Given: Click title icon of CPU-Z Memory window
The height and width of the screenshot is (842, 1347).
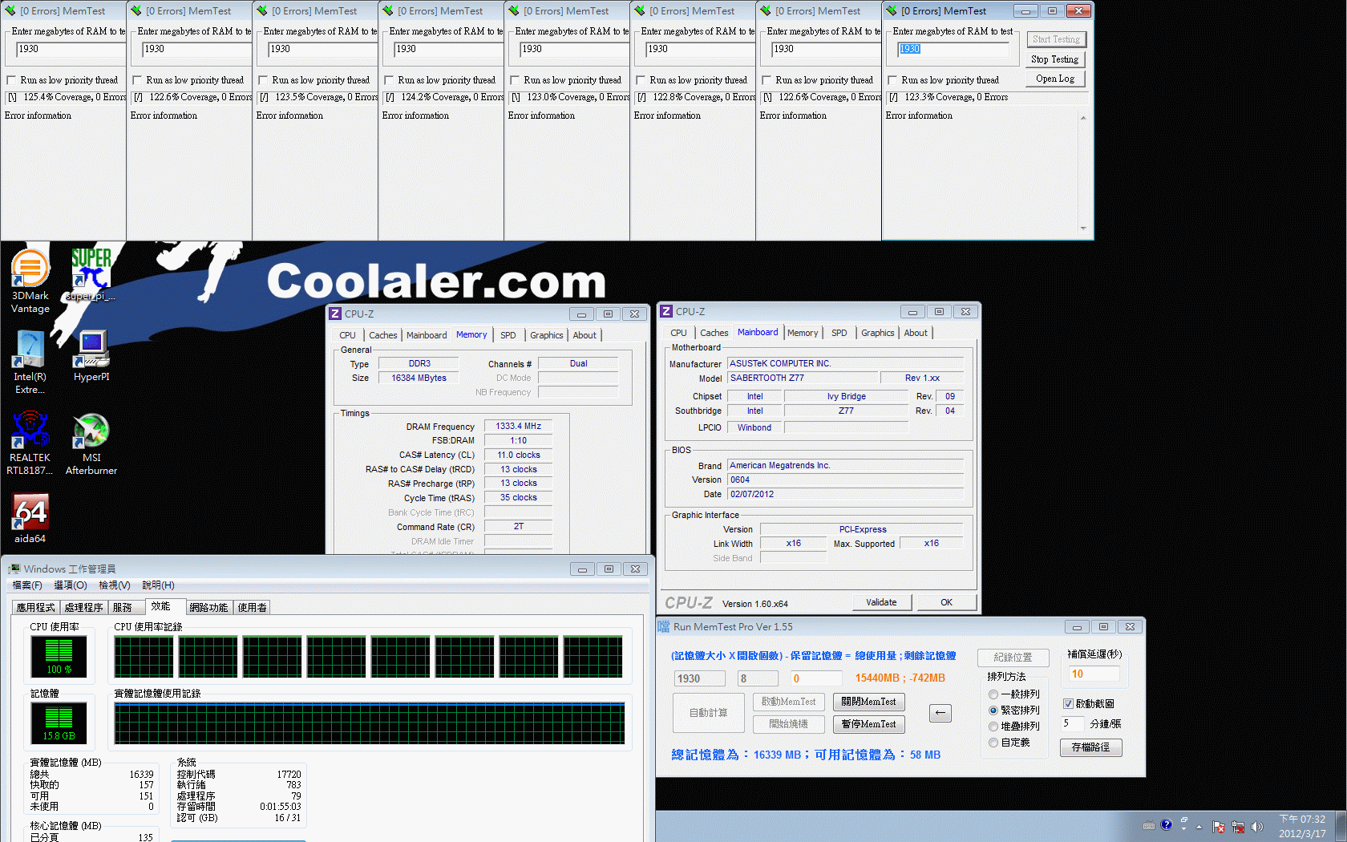Looking at the screenshot, I should (336, 314).
